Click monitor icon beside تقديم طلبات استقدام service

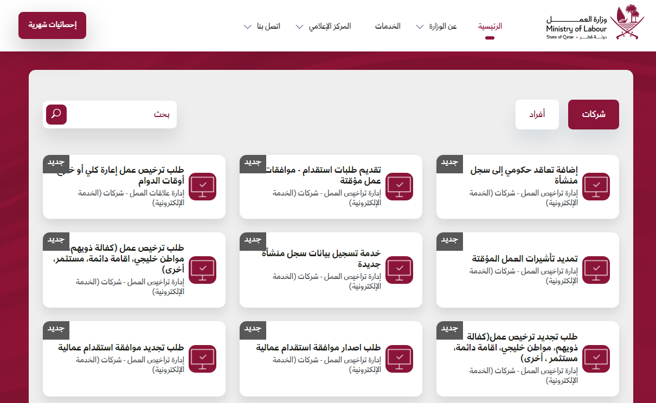click(x=400, y=187)
